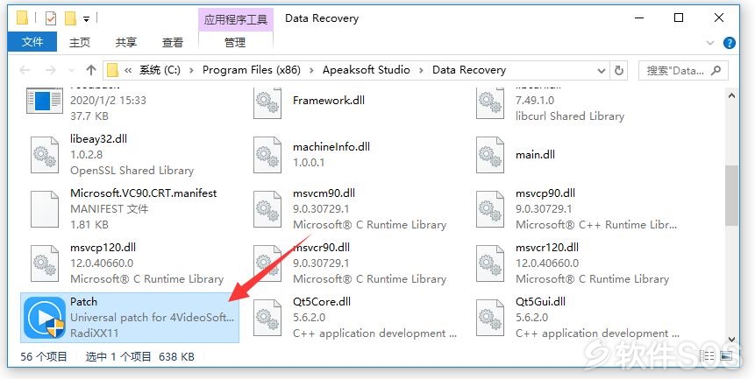Select the Patch application icon
This screenshot has width=755, height=379.
point(45,318)
